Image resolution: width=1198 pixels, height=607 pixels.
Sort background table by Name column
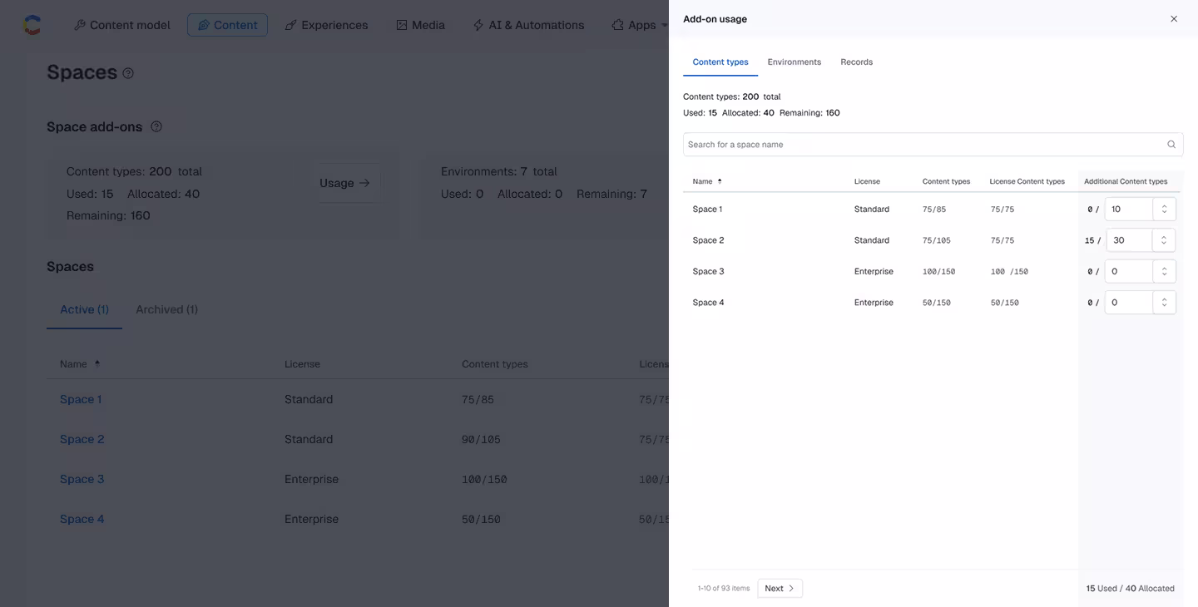pos(80,364)
